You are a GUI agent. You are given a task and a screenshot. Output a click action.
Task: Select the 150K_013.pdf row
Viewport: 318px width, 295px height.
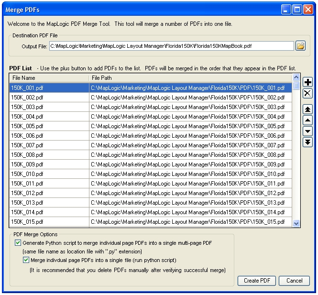[151, 203]
